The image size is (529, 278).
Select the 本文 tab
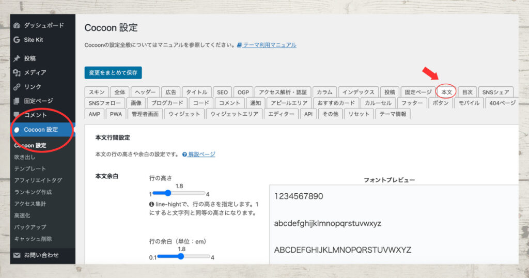(x=446, y=92)
